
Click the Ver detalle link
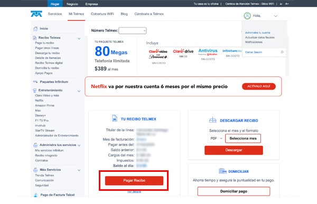pyautogui.click(x=134, y=192)
